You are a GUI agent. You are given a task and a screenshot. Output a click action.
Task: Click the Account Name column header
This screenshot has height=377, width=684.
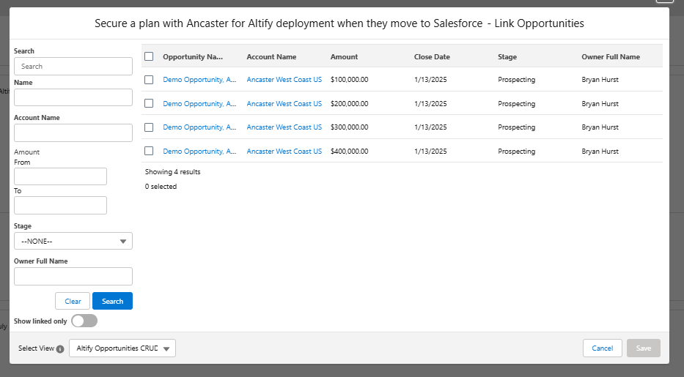click(271, 56)
